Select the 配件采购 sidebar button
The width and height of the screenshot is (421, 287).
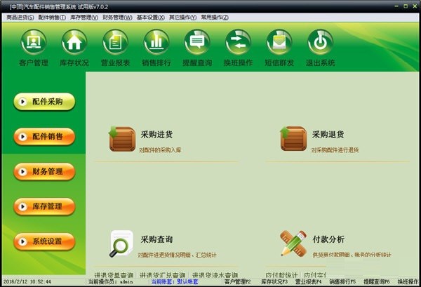tap(44, 102)
